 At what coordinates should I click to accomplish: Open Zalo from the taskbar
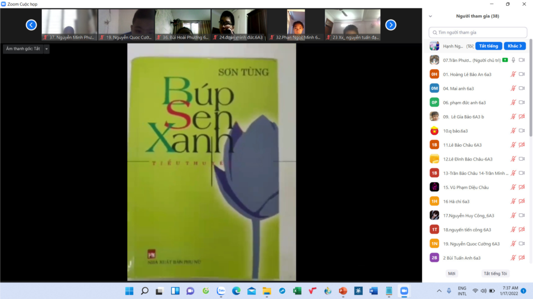point(221,291)
